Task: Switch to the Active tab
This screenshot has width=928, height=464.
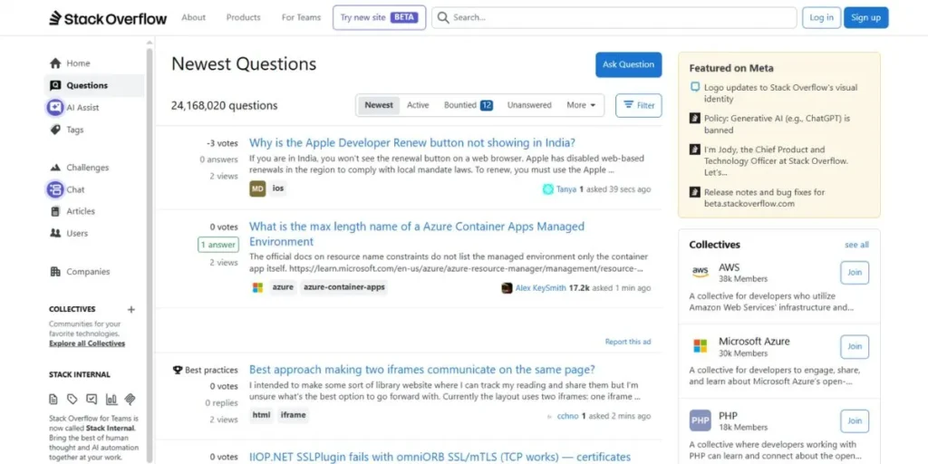Action: [x=418, y=105]
